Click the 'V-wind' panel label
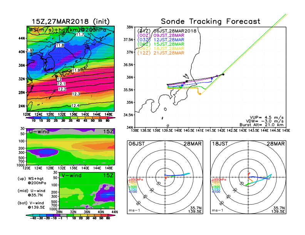This screenshot has height=235, width=305. (71, 175)
